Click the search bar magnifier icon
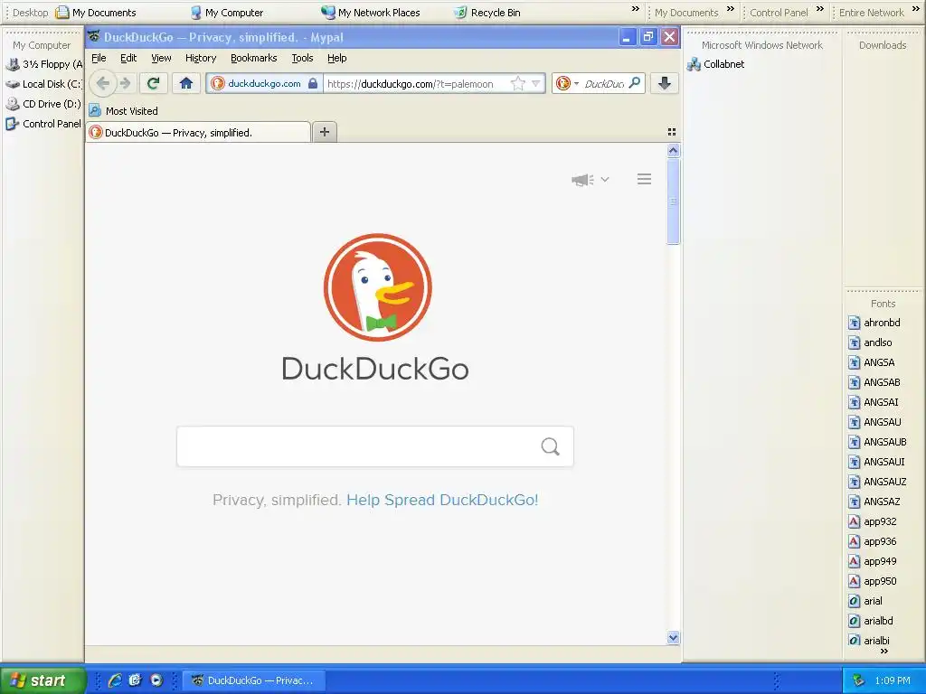Viewport: 926px width, 694px height. pyautogui.click(x=635, y=83)
